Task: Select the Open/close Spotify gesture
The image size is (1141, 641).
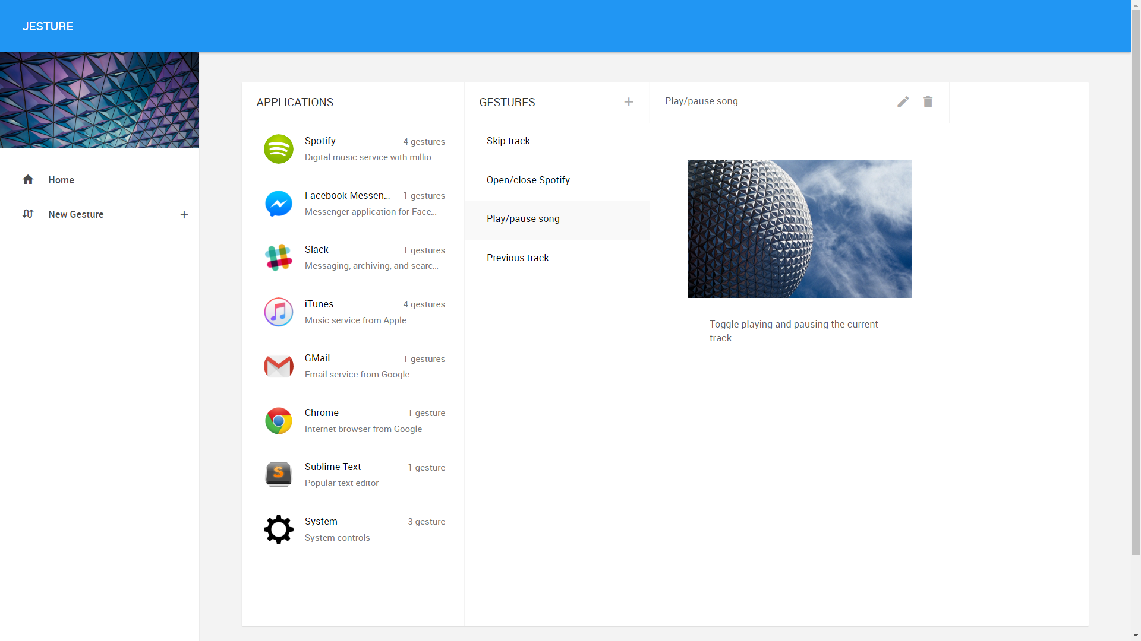Action: [528, 180]
